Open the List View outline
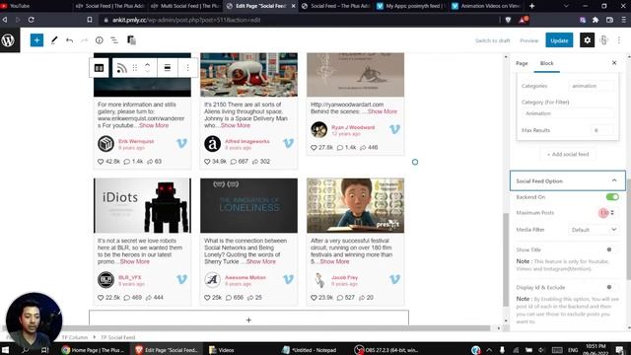The height and width of the screenshot is (355, 631). [x=114, y=40]
